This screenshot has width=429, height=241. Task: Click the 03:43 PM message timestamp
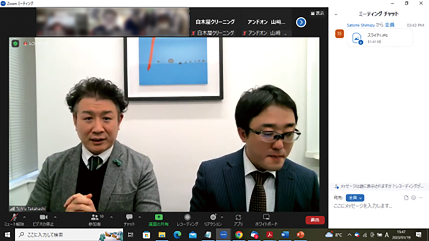(x=415, y=25)
